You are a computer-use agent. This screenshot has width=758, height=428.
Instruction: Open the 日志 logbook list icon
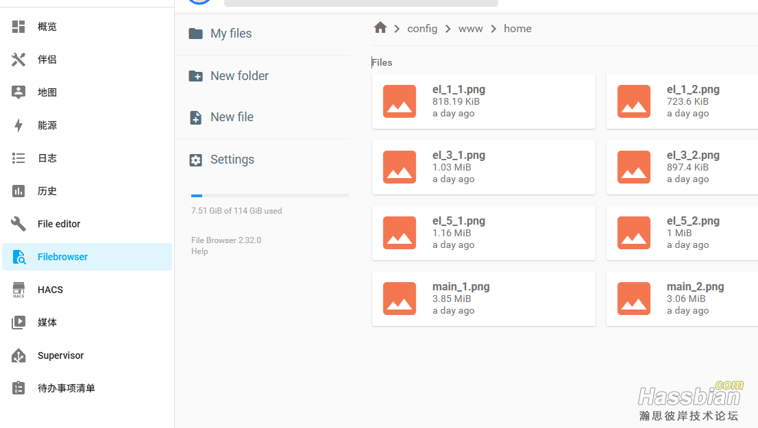[x=19, y=158]
